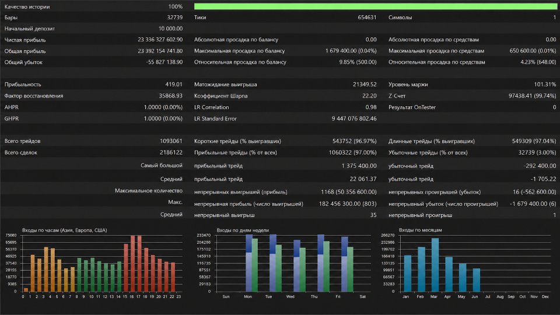This screenshot has width=560, height=315.
Task: Click the Jan bar in monthly chart
Action: (408, 274)
